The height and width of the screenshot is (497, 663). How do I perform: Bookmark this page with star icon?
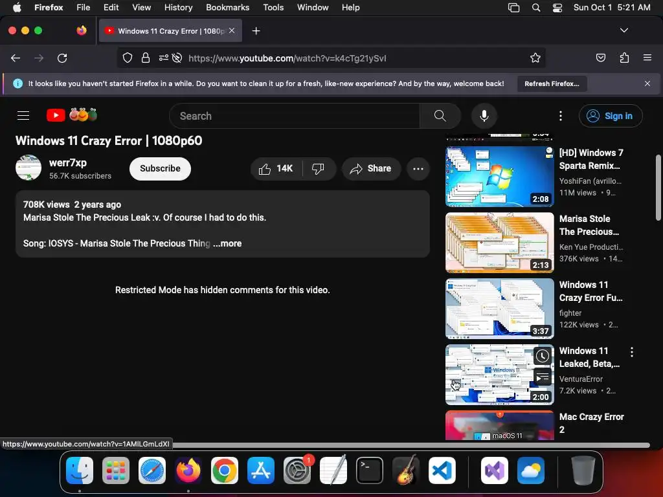coord(535,58)
